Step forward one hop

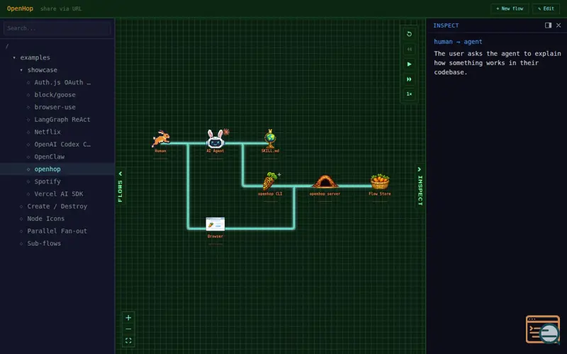pos(410,79)
